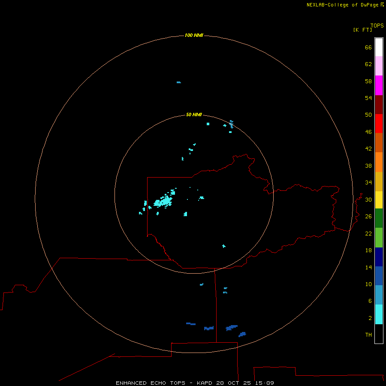Viewport: 386px width, 386px height.
Task: Click the '66' legend value
Action: click(368, 48)
